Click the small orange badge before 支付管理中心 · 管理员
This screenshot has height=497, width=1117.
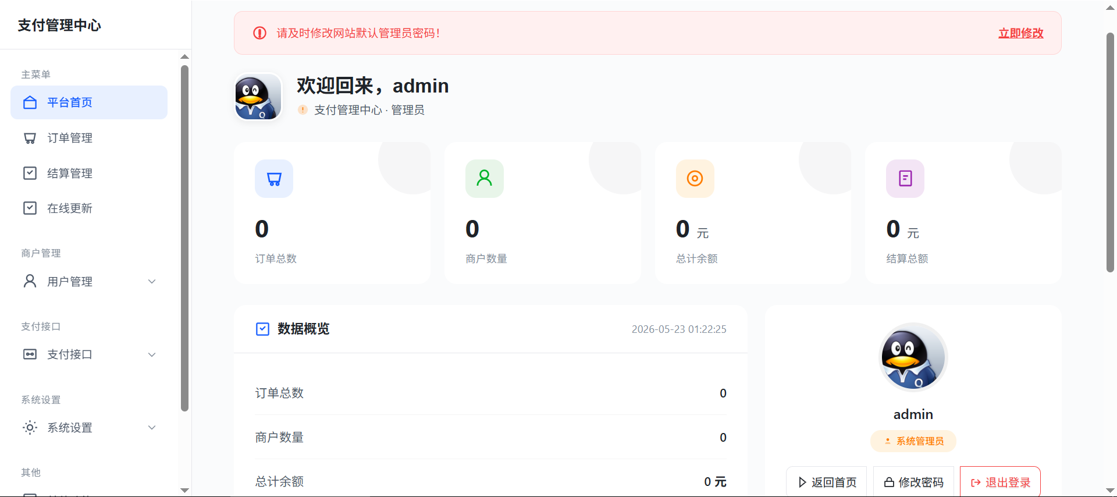[303, 109]
